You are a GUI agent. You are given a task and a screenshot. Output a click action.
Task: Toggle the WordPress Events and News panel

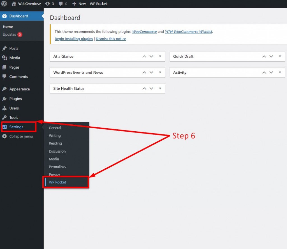[160, 73]
